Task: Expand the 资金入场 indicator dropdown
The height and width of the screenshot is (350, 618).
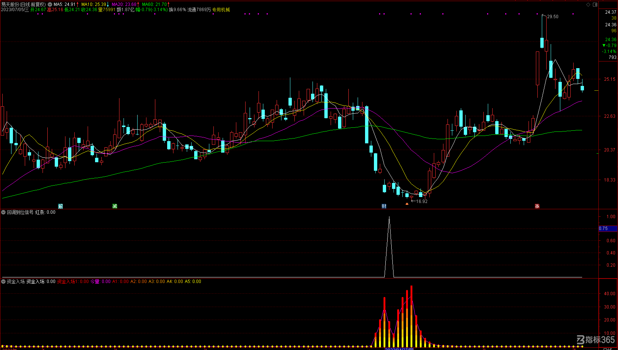Action: coord(3,281)
